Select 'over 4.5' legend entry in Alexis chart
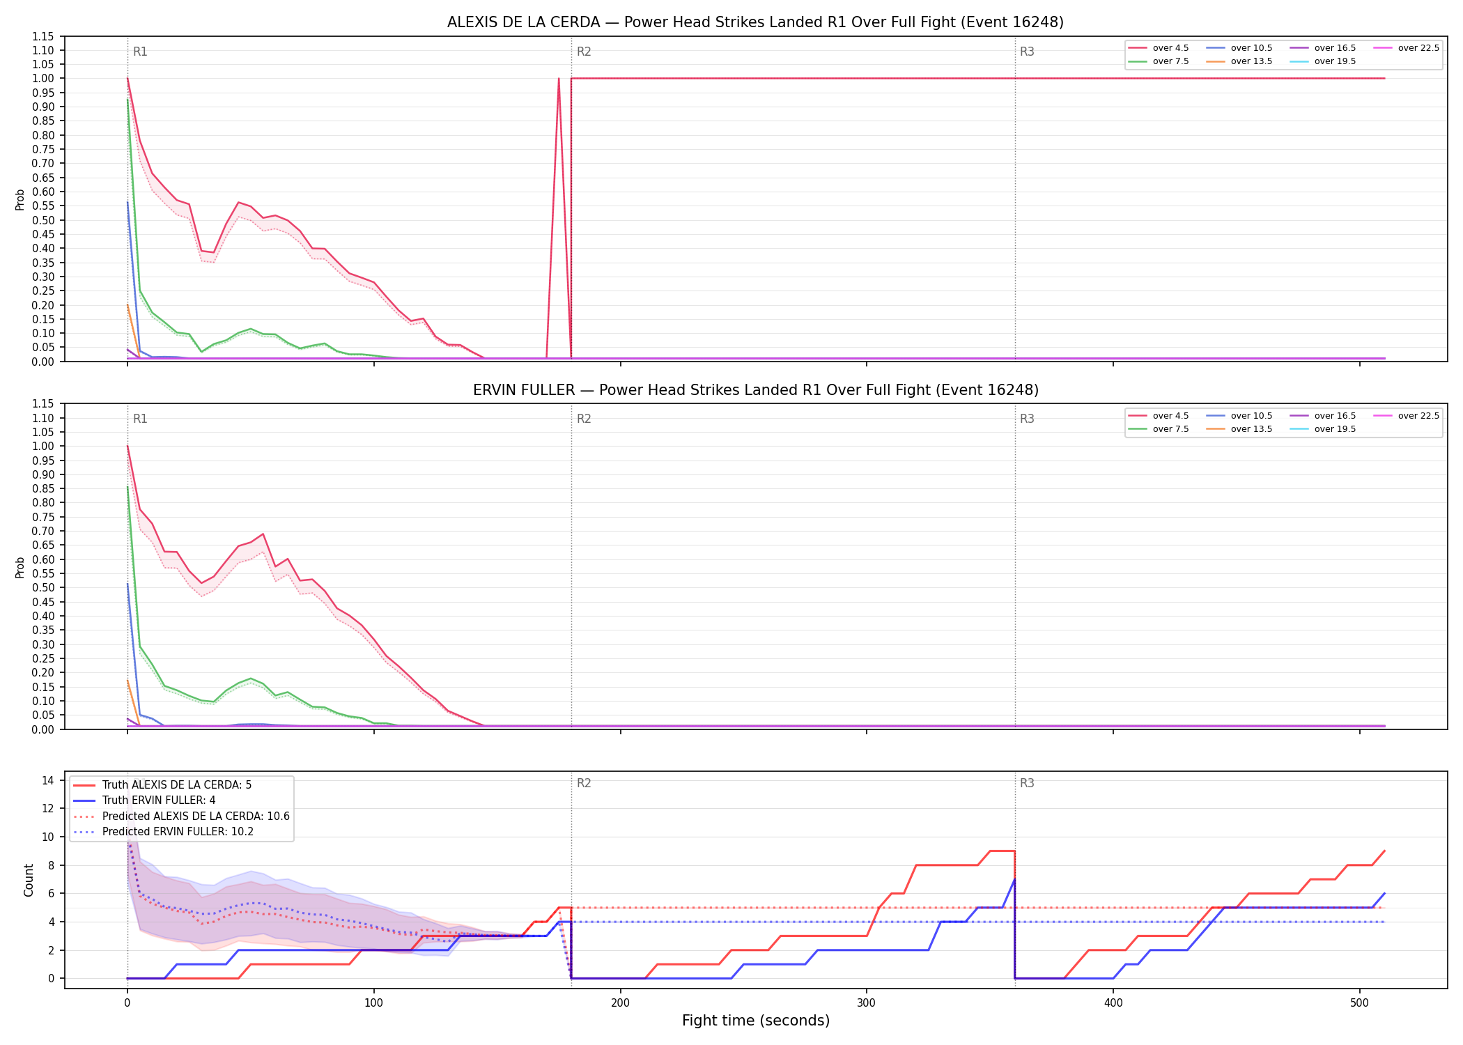The image size is (1463, 1045). (x=1159, y=48)
